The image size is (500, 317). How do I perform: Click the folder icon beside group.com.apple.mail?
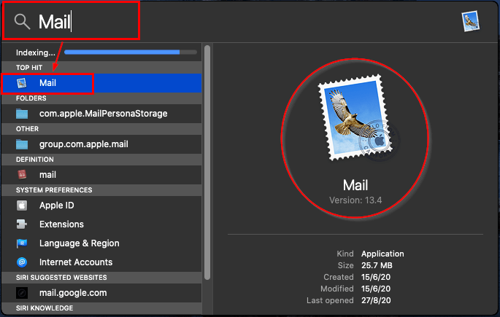22,144
